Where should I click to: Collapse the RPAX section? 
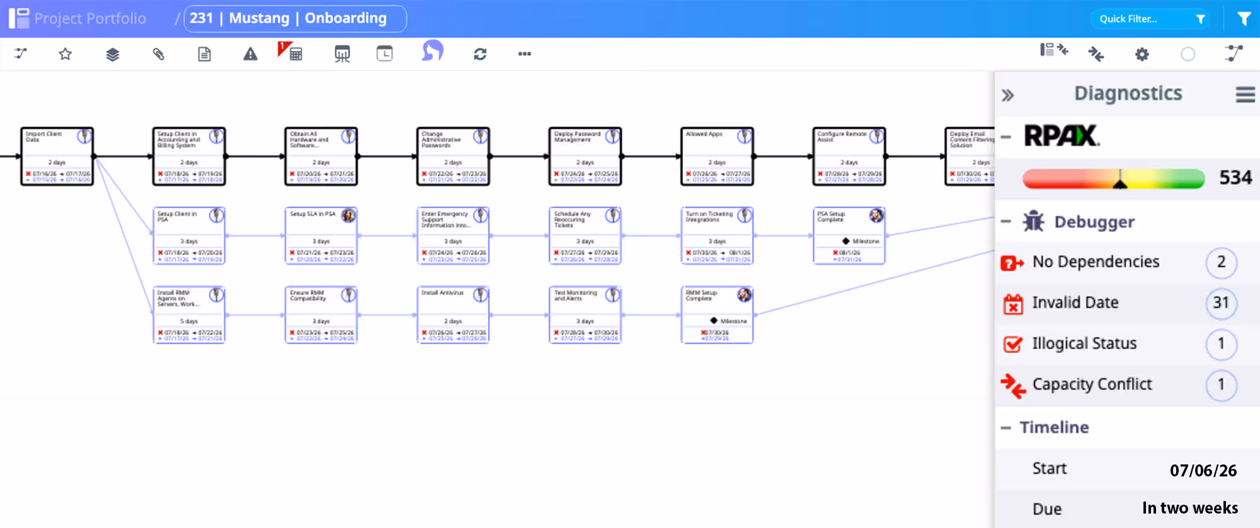point(1005,137)
